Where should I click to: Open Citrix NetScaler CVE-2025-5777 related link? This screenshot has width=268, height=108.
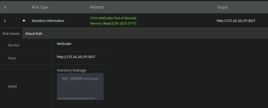coord(113,21)
